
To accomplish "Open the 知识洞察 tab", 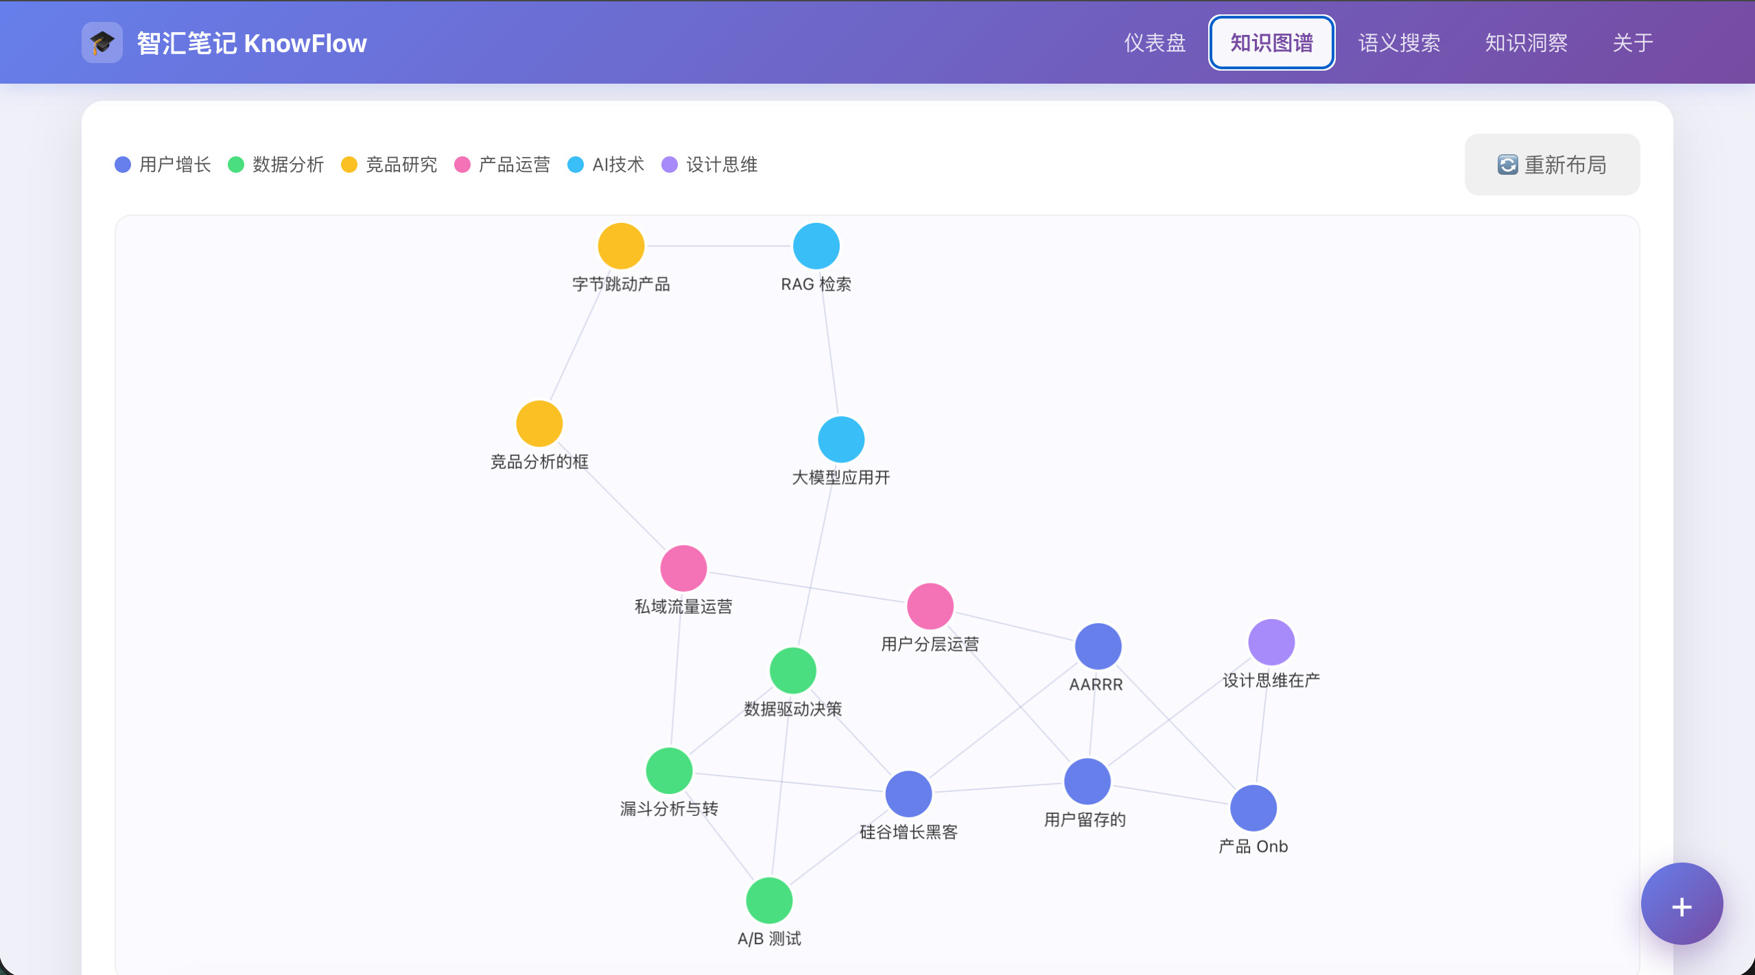I will 1527,43.
